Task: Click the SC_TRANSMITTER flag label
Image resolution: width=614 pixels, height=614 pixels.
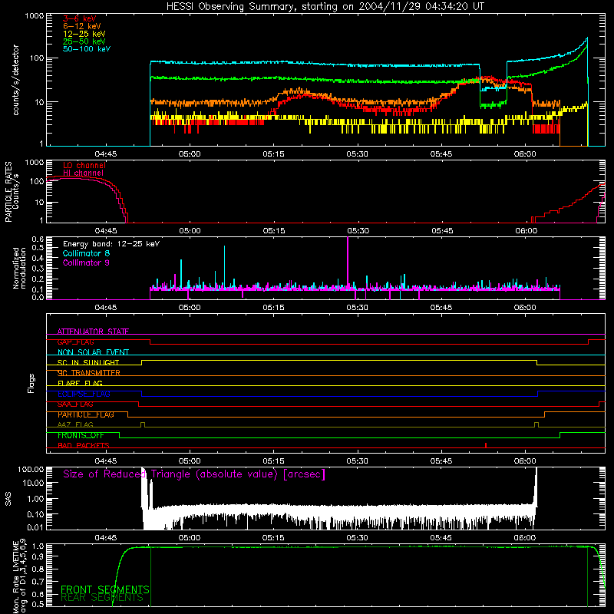Action: (89, 373)
